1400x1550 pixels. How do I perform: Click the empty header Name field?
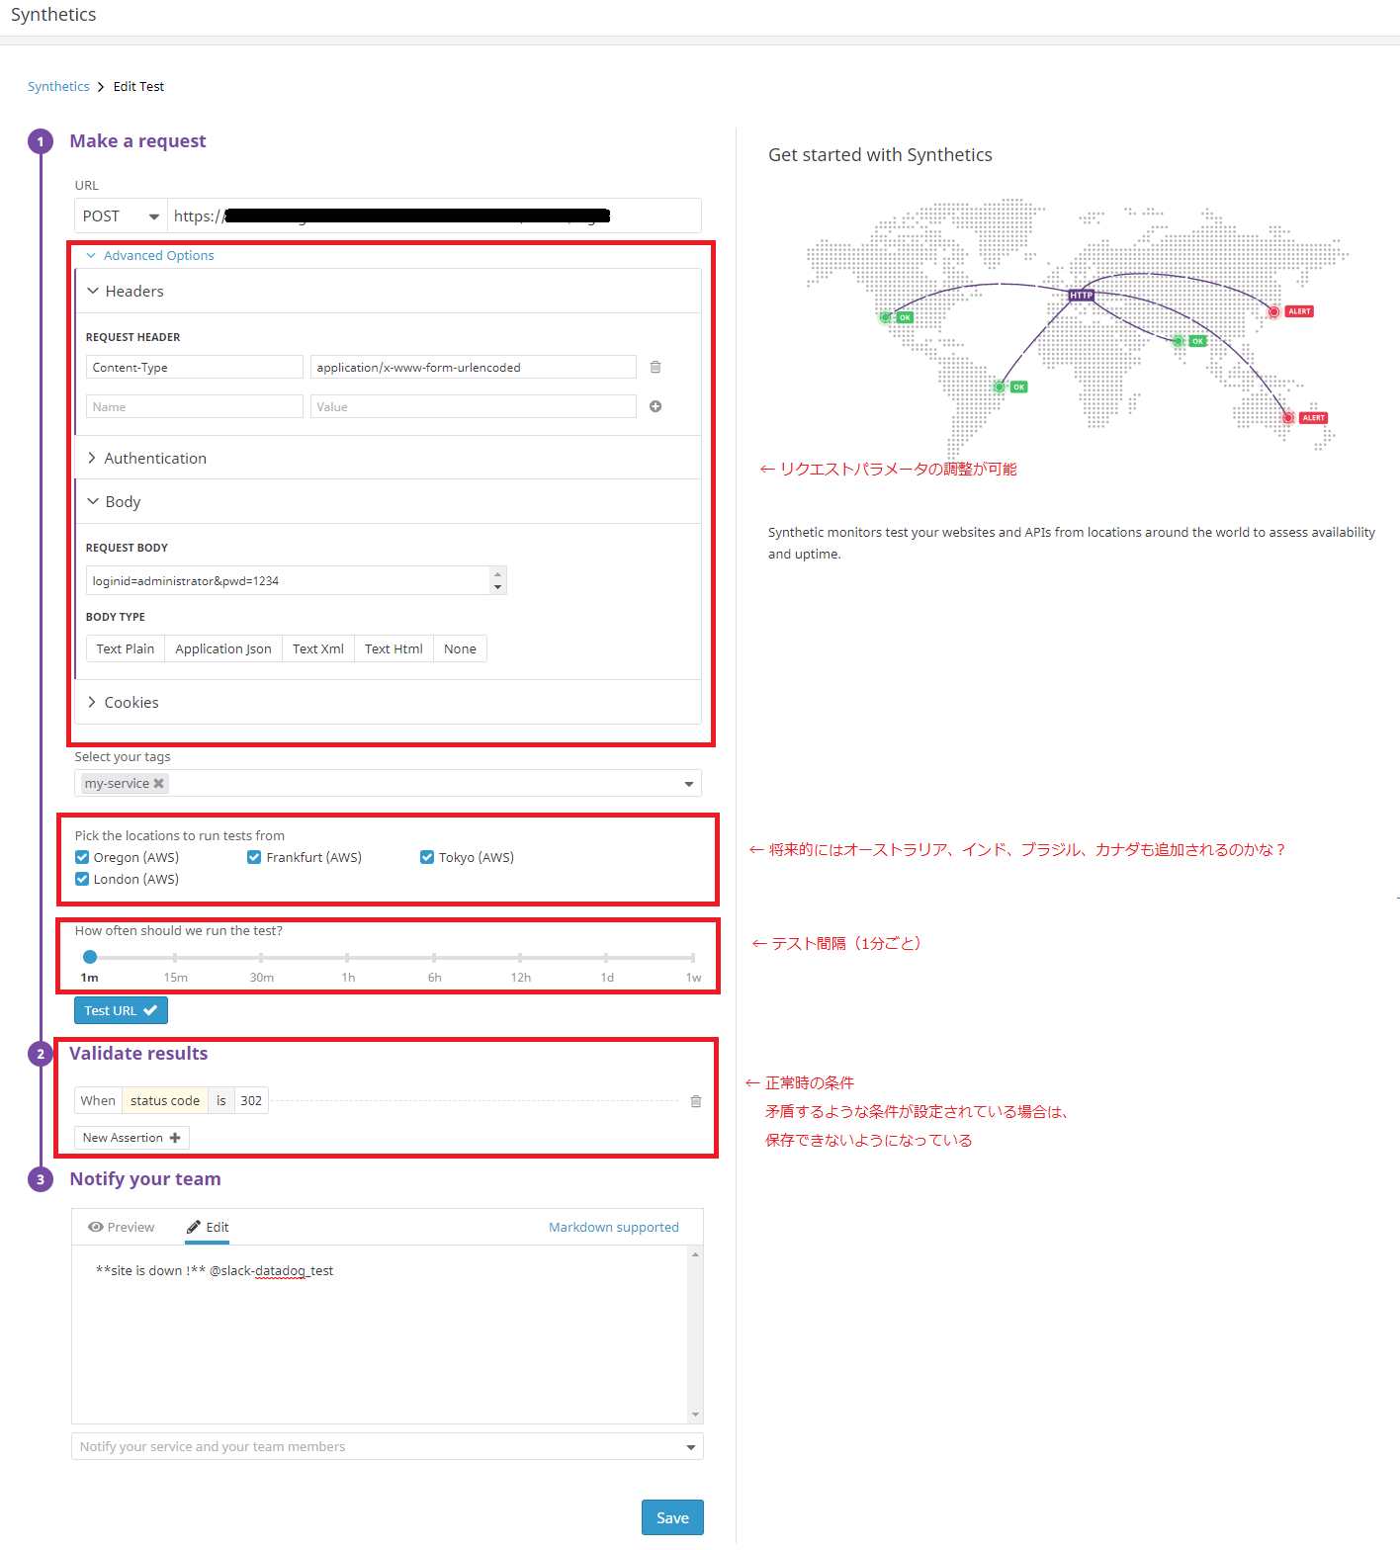coord(195,406)
